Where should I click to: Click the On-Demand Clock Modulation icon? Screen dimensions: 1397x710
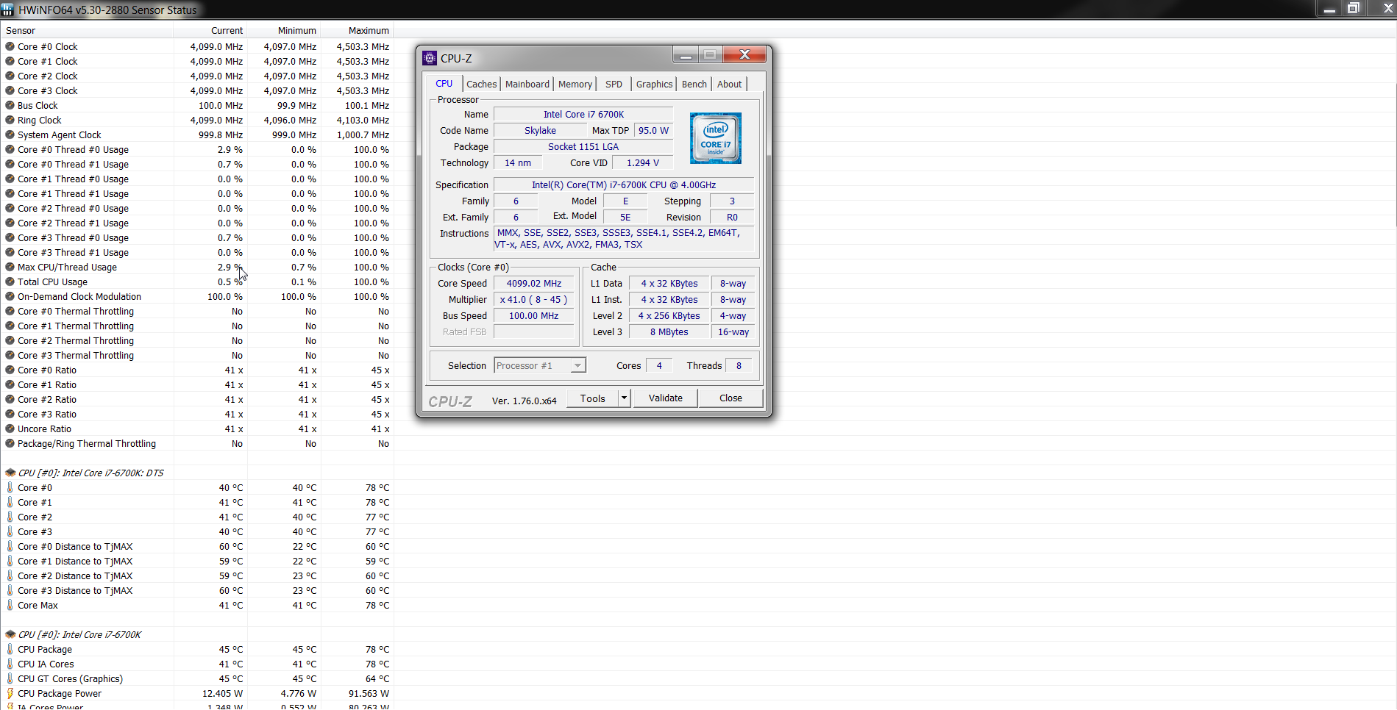[x=10, y=296]
